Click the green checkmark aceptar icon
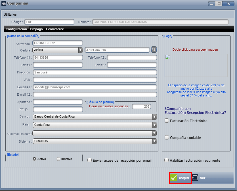This screenshot has width=237, height=191. coord(174,178)
